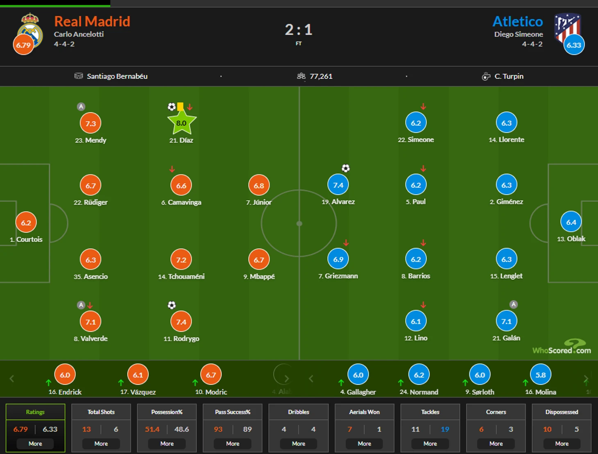Click substitute Modric's 6.7 rating
Image resolution: width=598 pixels, height=454 pixels.
click(x=211, y=375)
